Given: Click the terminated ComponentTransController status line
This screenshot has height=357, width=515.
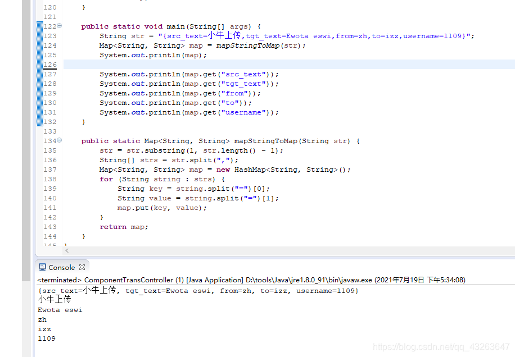Looking at the screenshot, I should pos(251,280).
